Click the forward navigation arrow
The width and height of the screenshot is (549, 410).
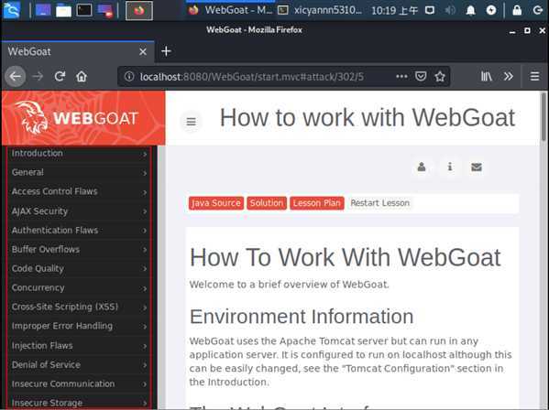coord(38,76)
